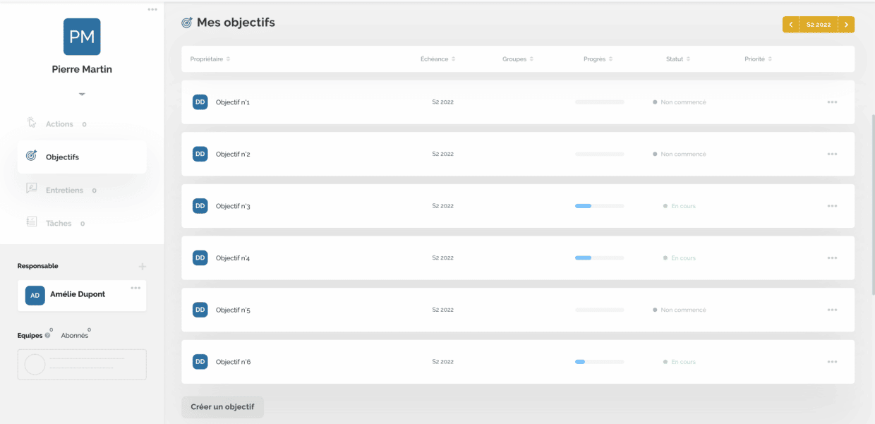Open the three-dot menu on Amélie Dupont card
Image resolution: width=875 pixels, height=424 pixels.
[135, 288]
